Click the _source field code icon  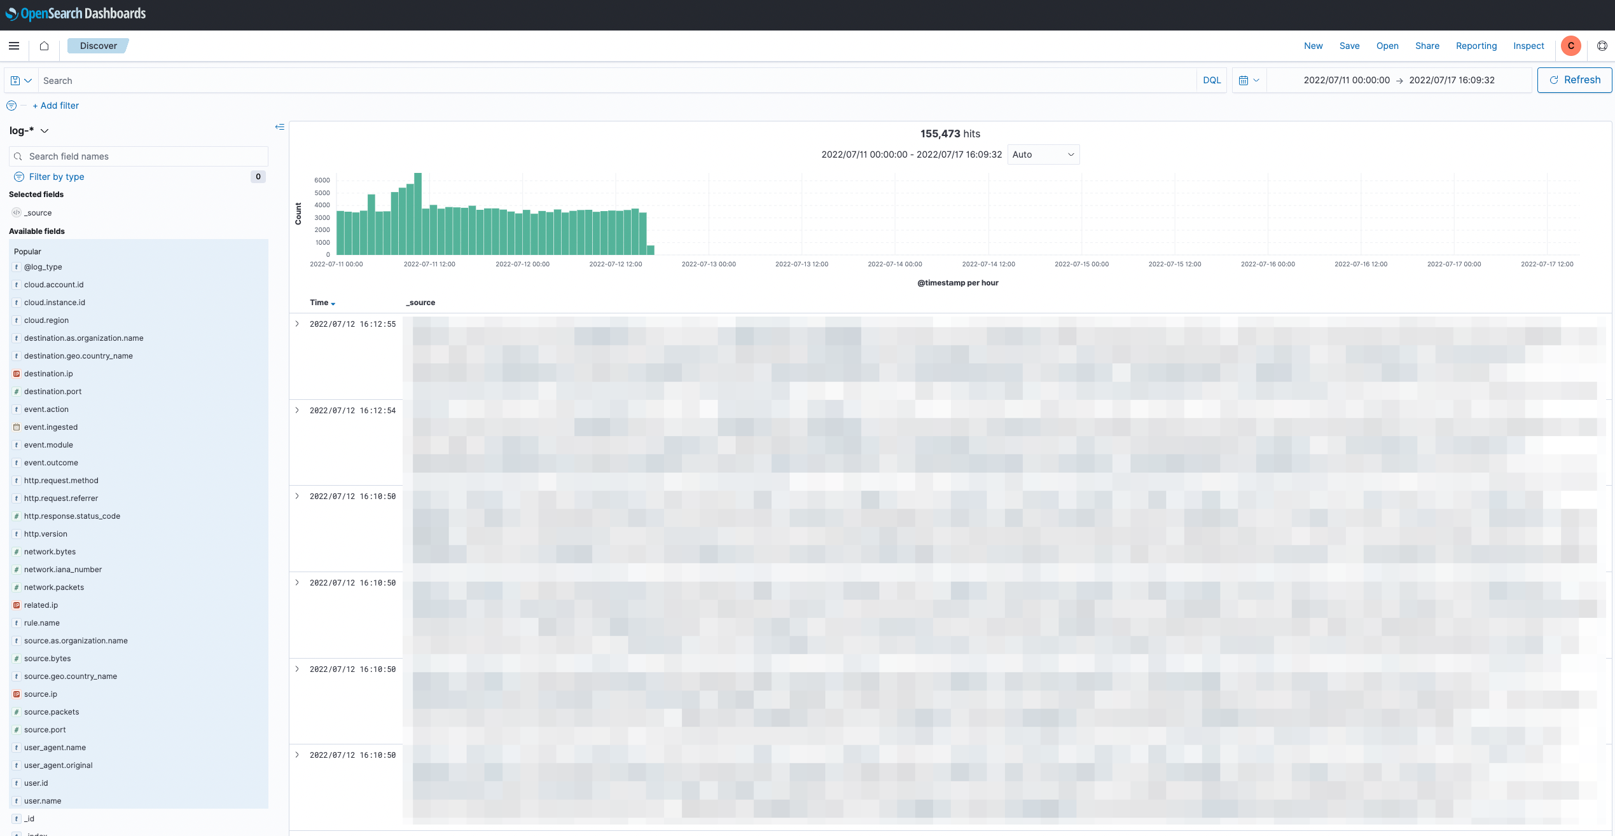click(17, 213)
